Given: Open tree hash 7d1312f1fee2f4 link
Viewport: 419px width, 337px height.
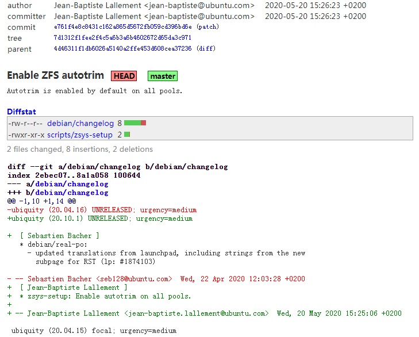Looking at the screenshot, I should coord(122,38).
